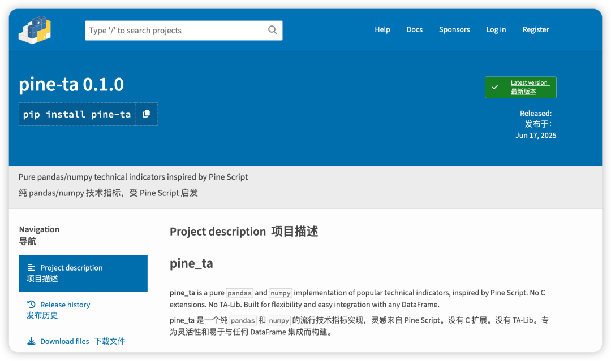The width and height of the screenshot is (611, 361).
Task: Click the pine-ta 0.1.0 title
Action: coord(71,84)
